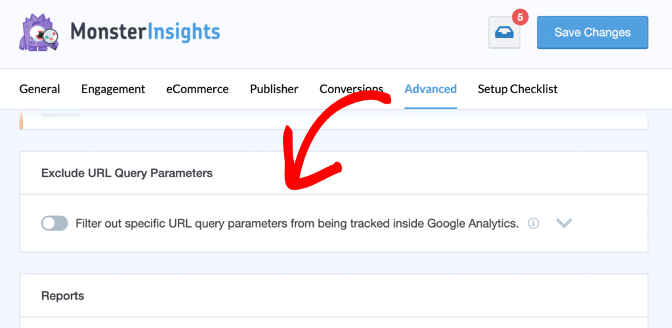Open the notifications inbox tray icon

point(504,33)
